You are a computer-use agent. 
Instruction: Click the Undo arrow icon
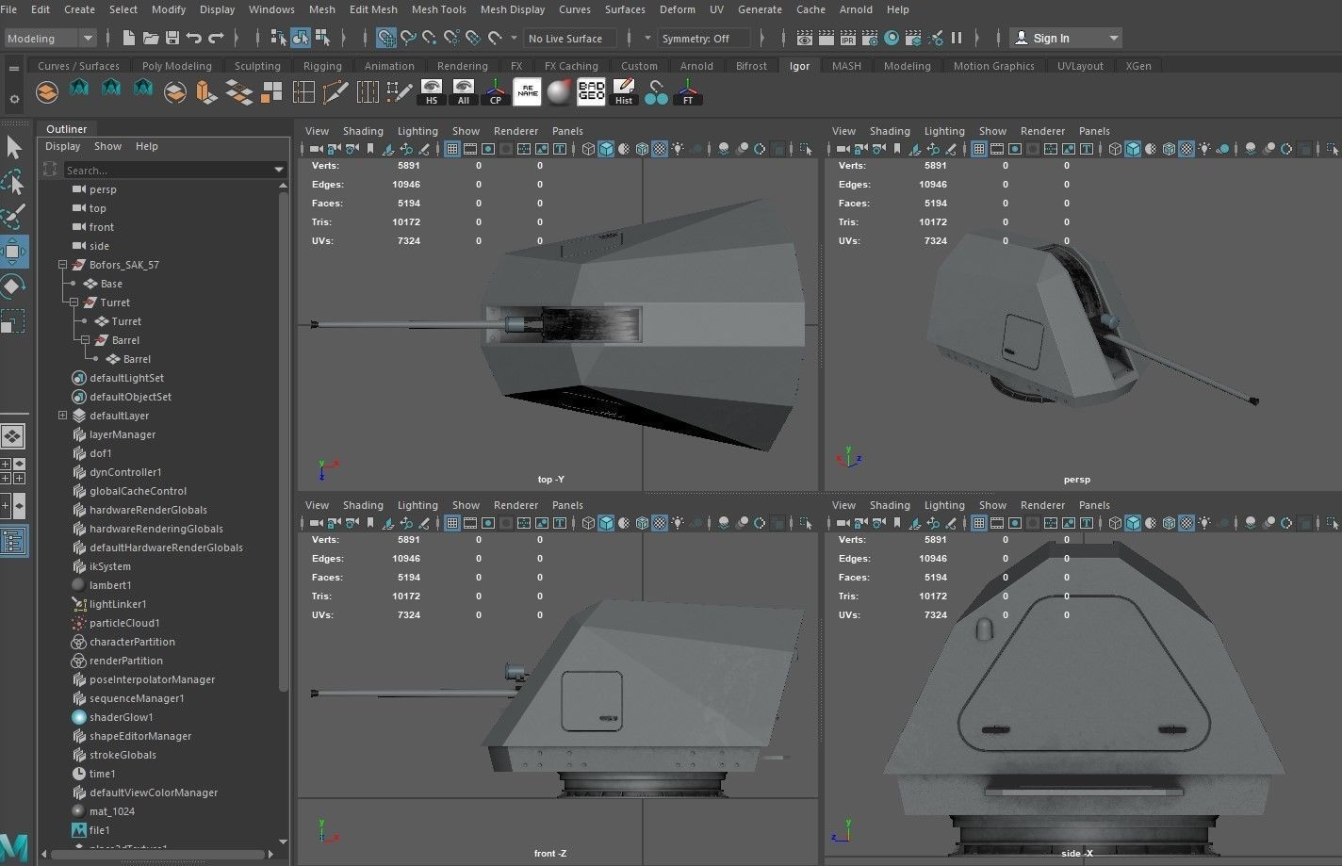click(194, 38)
